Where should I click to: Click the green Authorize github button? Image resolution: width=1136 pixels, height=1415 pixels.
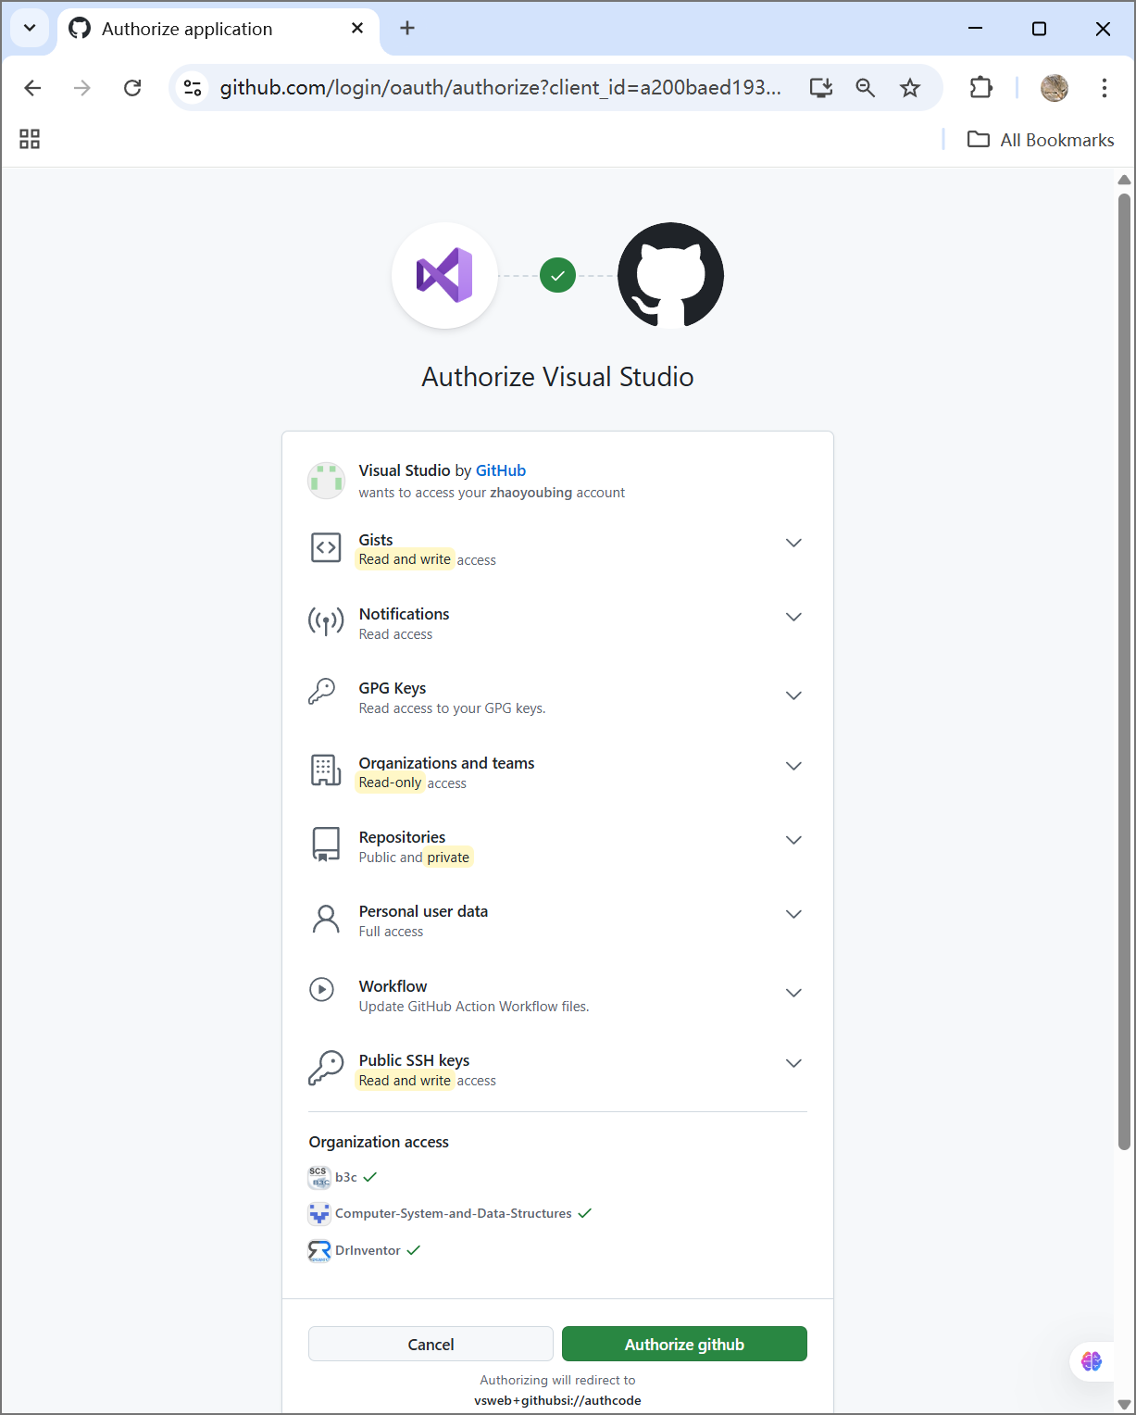(684, 1344)
